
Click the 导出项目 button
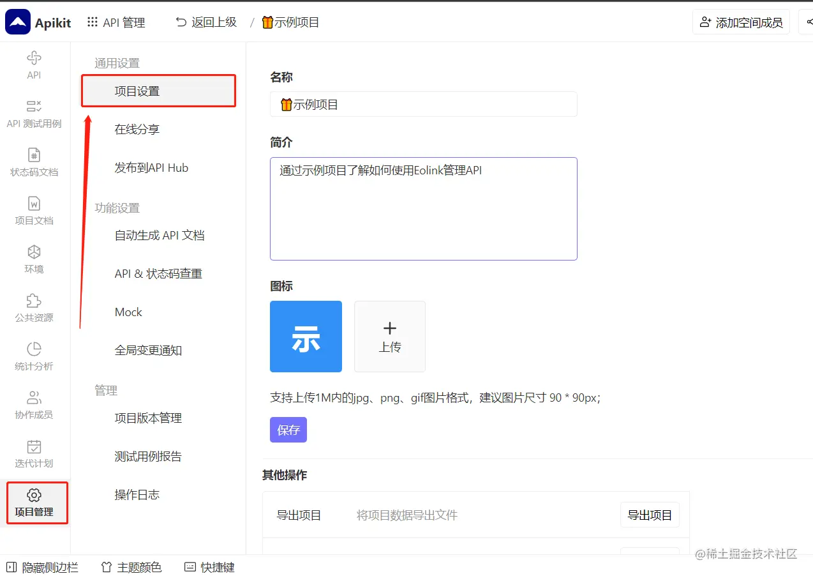(x=650, y=515)
